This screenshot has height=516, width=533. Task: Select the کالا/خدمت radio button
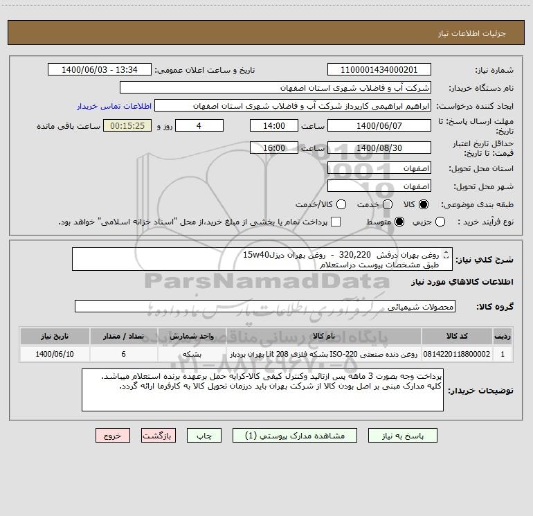click(x=341, y=204)
